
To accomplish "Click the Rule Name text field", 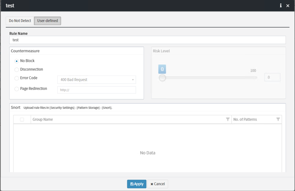I will [147, 40].
